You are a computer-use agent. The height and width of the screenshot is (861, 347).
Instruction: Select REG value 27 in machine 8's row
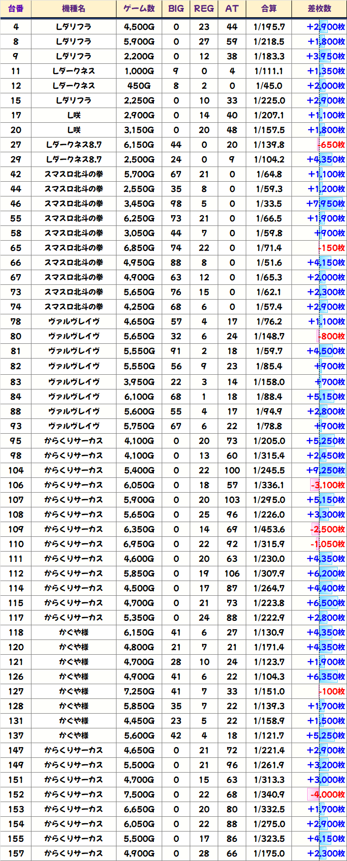204,42
